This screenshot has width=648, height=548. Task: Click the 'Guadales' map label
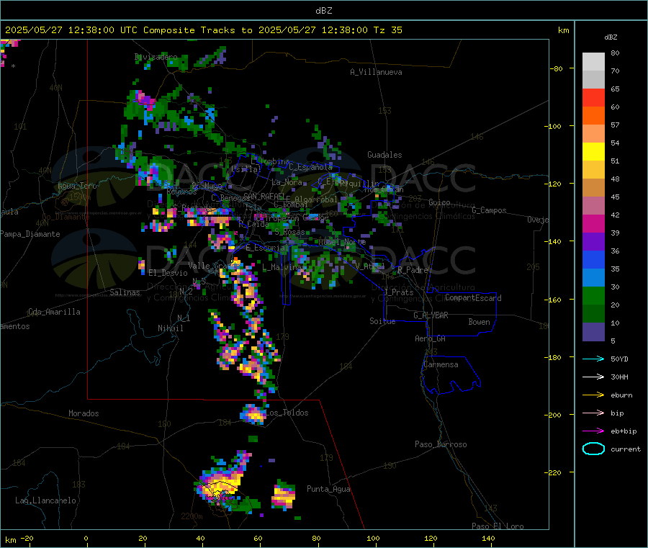pos(384,155)
